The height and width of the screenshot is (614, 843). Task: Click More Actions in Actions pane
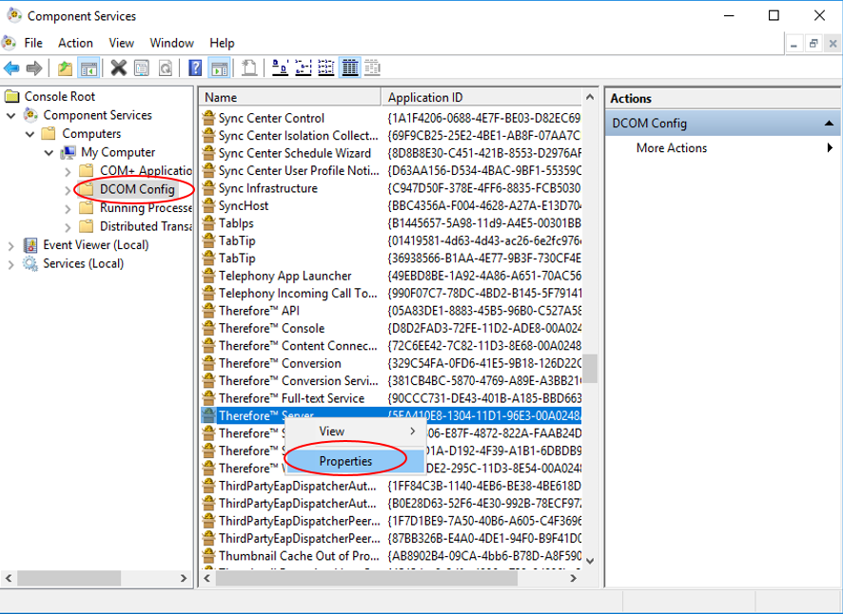point(672,148)
